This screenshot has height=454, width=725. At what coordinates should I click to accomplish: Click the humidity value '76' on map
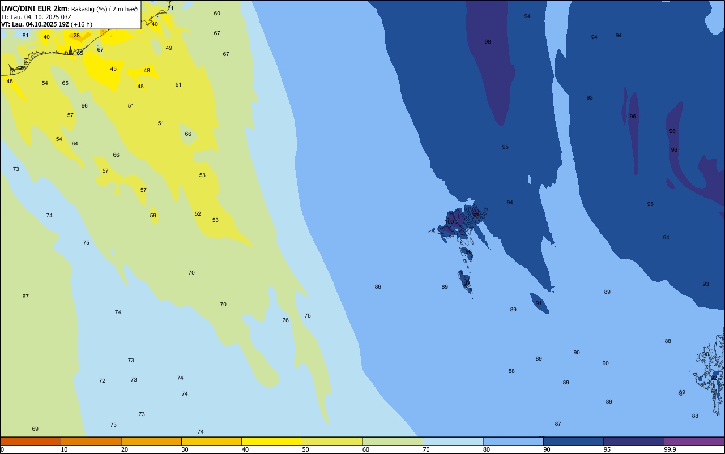pyautogui.click(x=285, y=320)
